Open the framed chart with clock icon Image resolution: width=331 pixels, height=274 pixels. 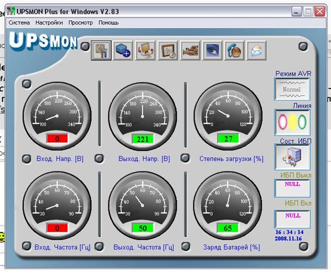(x=168, y=50)
